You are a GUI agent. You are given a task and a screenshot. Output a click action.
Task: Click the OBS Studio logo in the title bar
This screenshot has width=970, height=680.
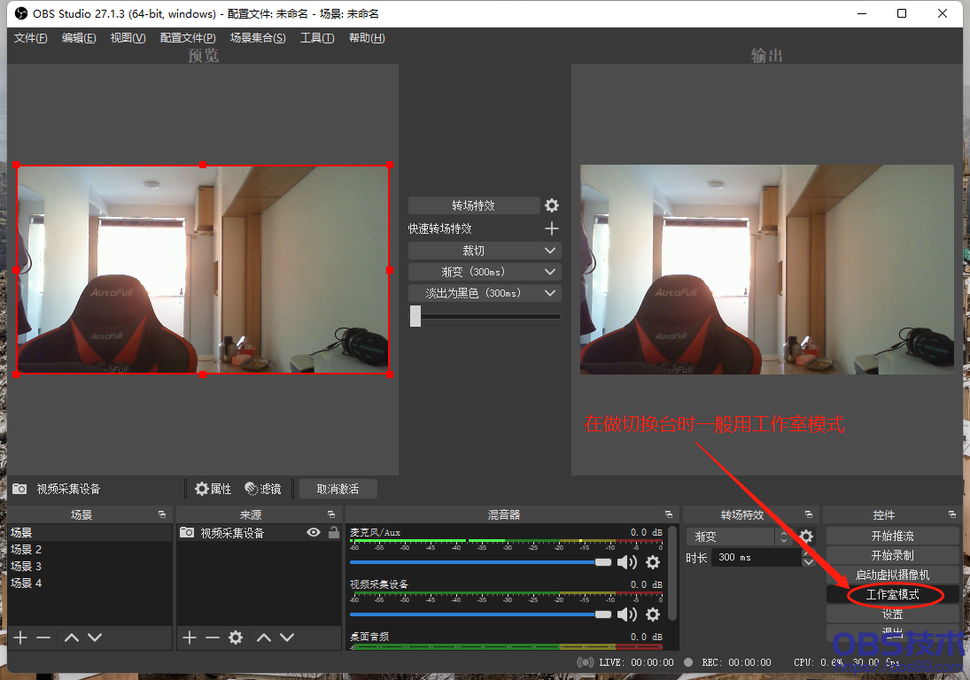21,13
